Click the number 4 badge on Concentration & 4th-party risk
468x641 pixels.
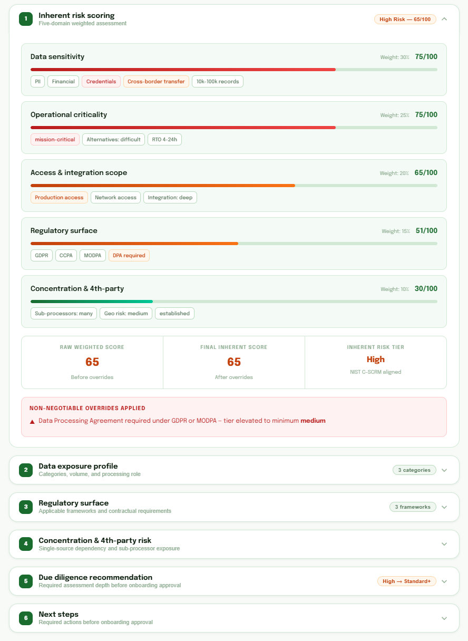(x=25, y=543)
